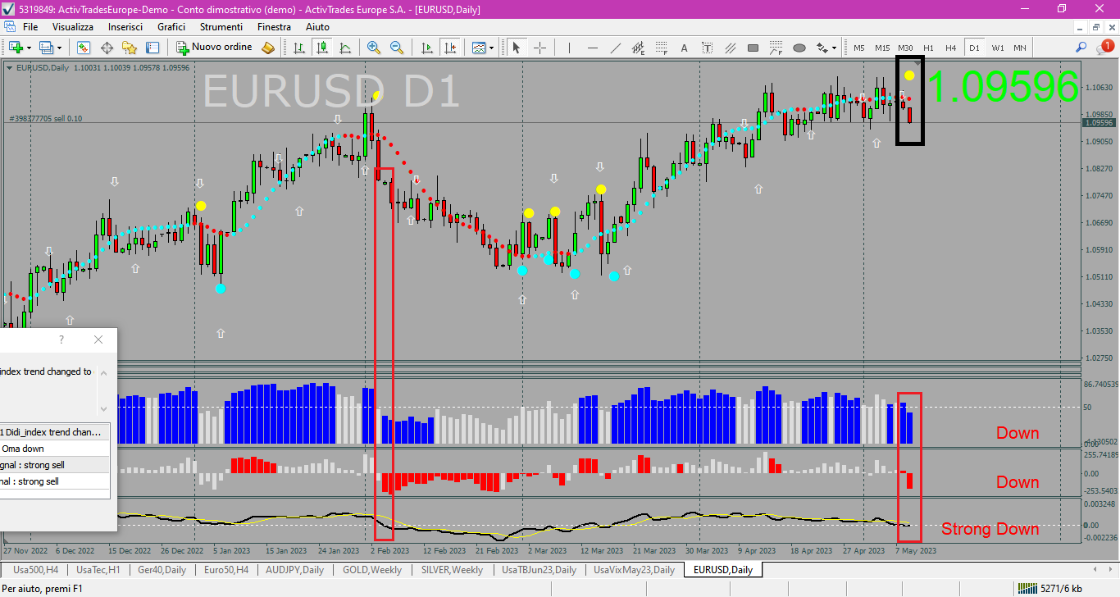Screen dimensions: 1120x597
Task: Select the Fibonacci arc tool
Action: 776,48
